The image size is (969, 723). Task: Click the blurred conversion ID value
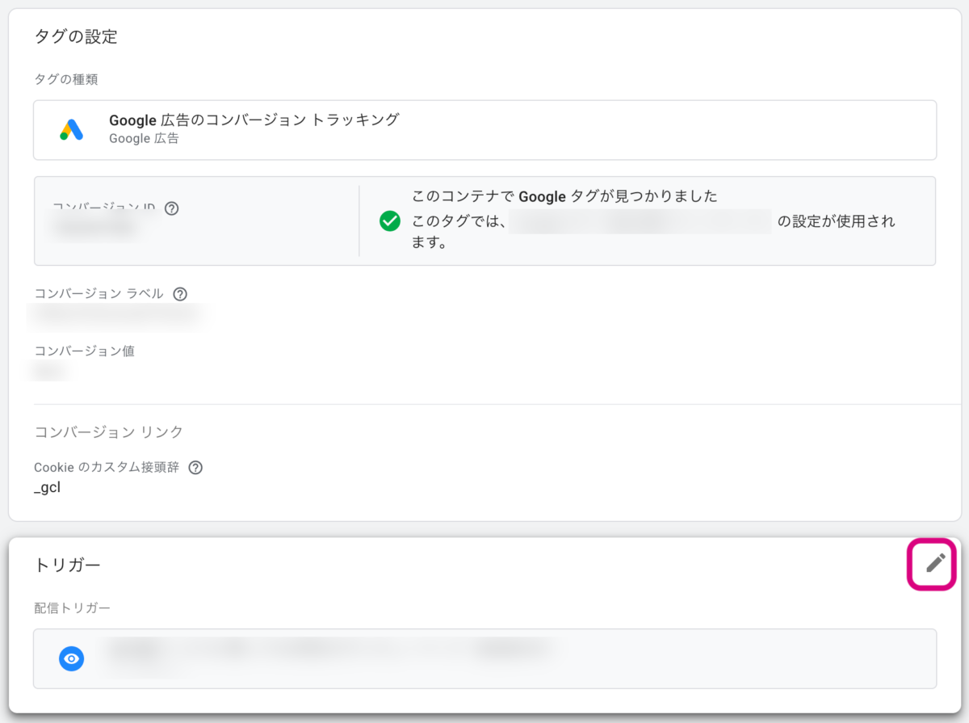[x=97, y=229]
